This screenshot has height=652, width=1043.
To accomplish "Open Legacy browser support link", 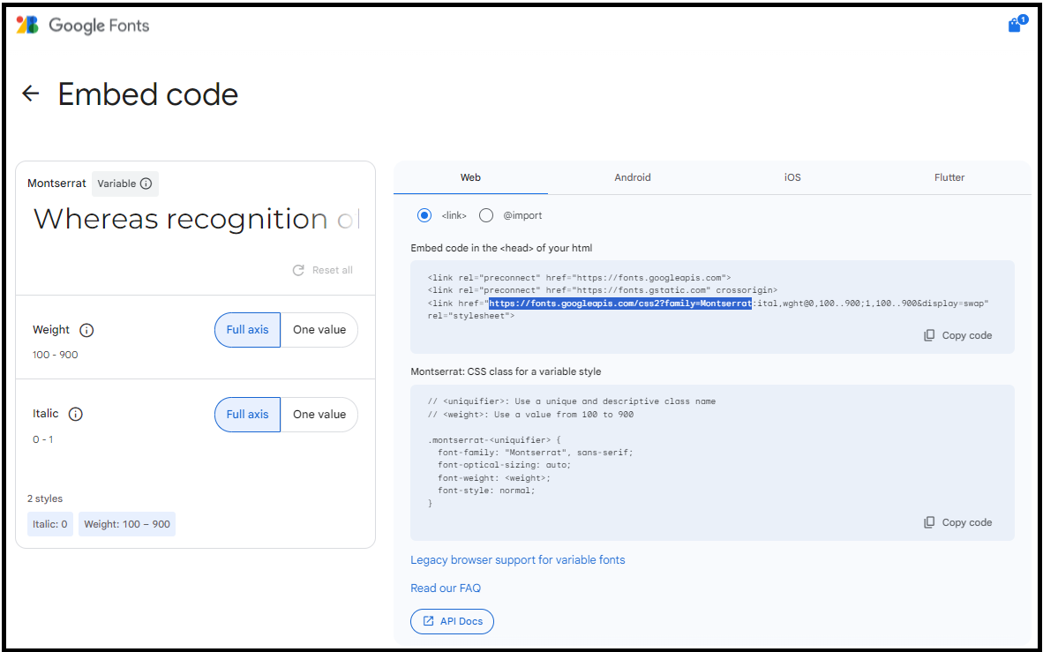I will pos(517,559).
